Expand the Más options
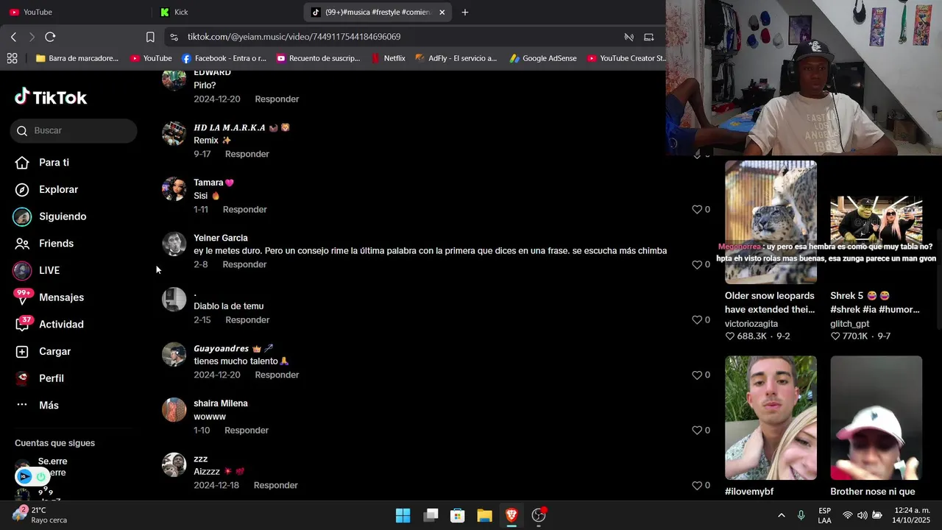This screenshot has height=530, width=942. coord(37,406)
